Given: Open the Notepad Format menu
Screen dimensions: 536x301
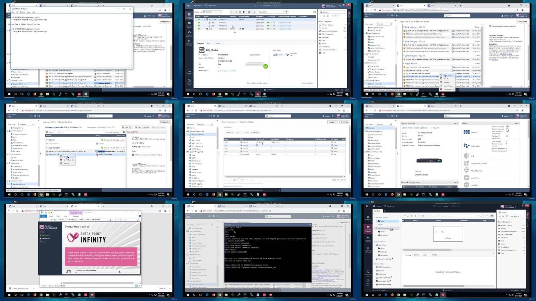Looking at the screenshot, I should [x=22, y=12].
